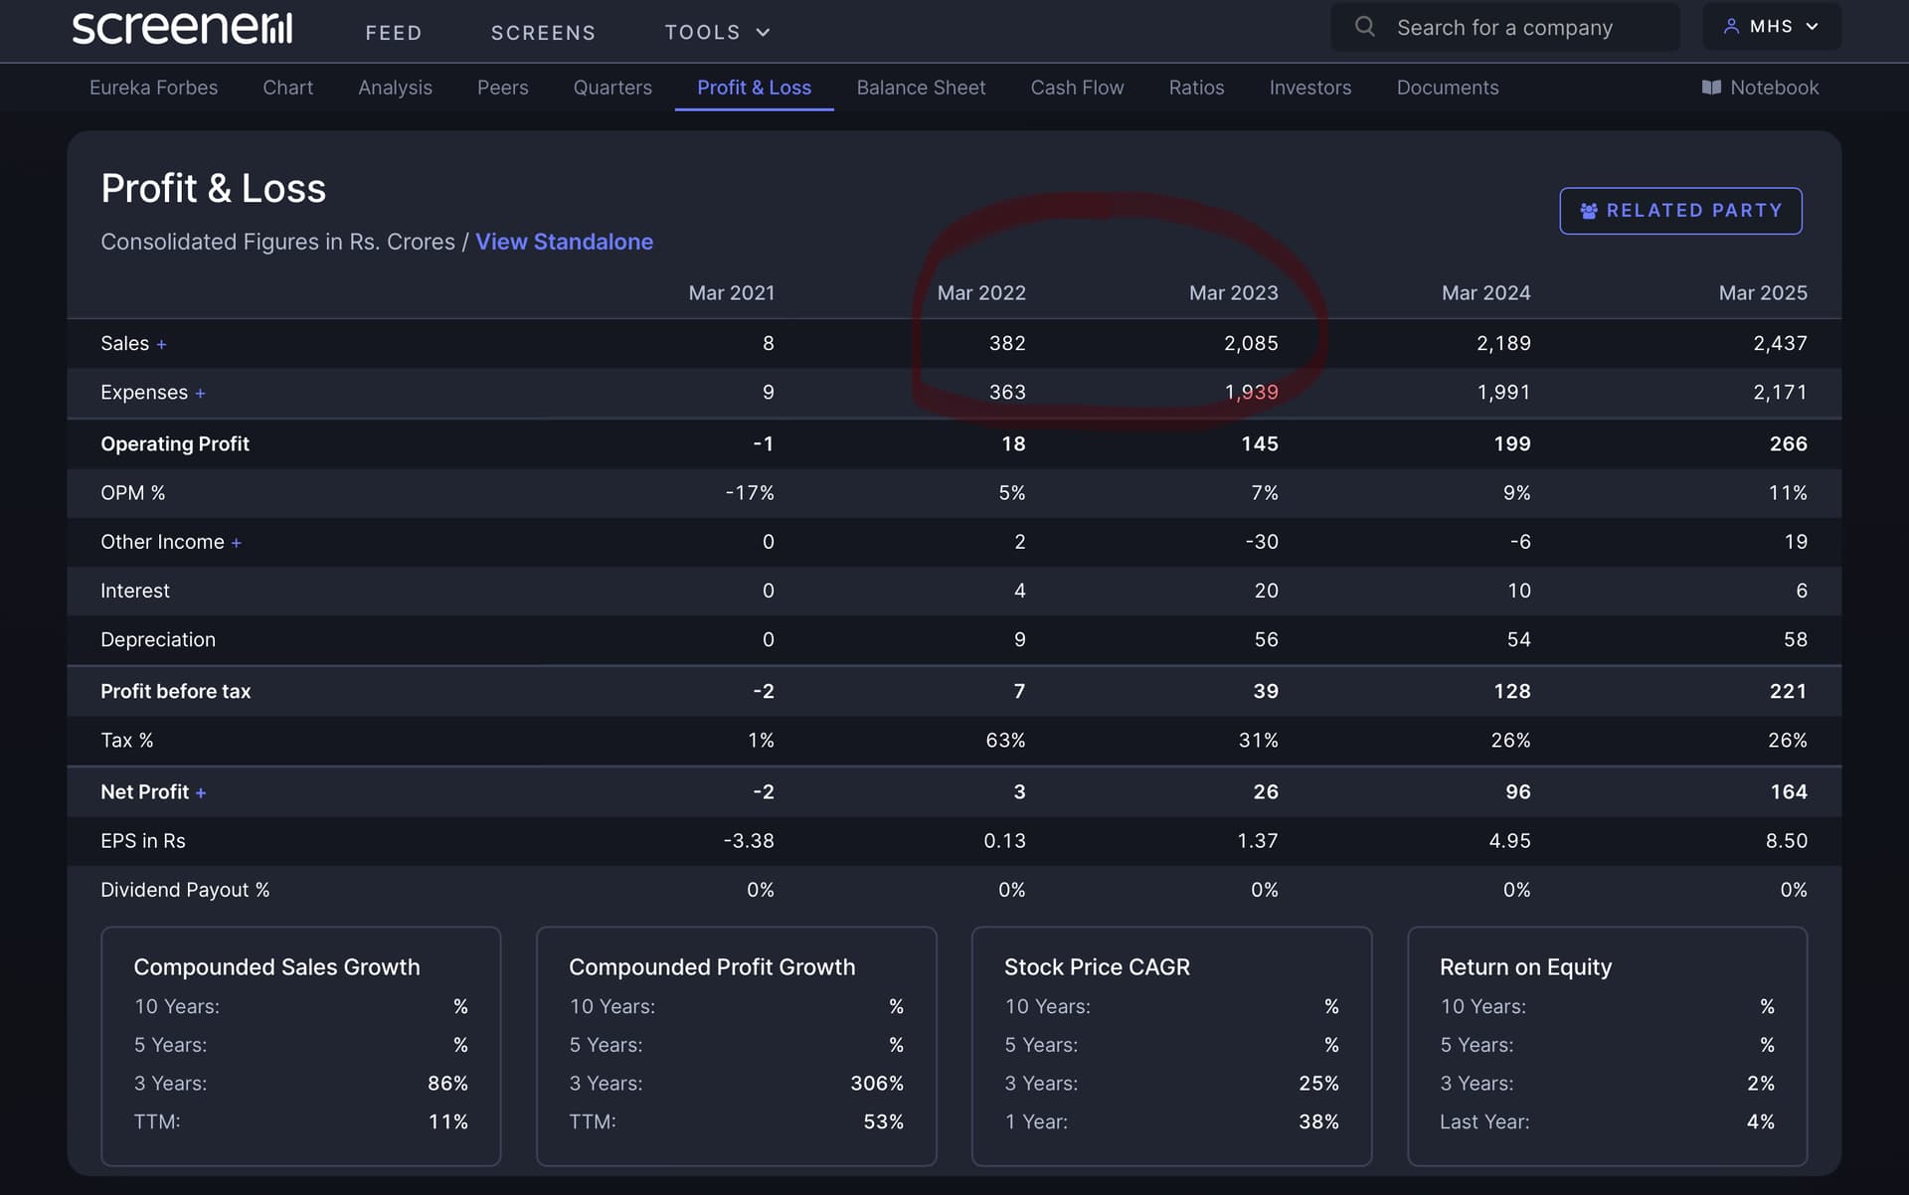Image resolution: width=1909 pixels, height=1195 pixels.
Task: Click the MHS user profile icon
Action: pos(1731,27)
